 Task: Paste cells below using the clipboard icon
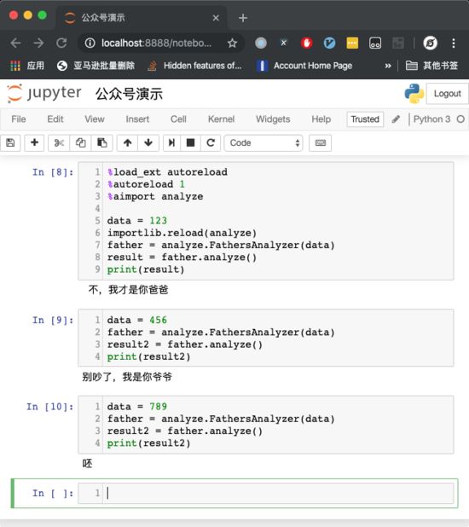pyautogui.click(x=101, y=143)
